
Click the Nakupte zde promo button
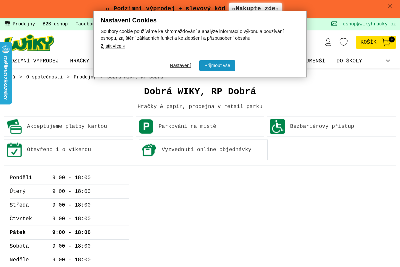coord(255,7)
